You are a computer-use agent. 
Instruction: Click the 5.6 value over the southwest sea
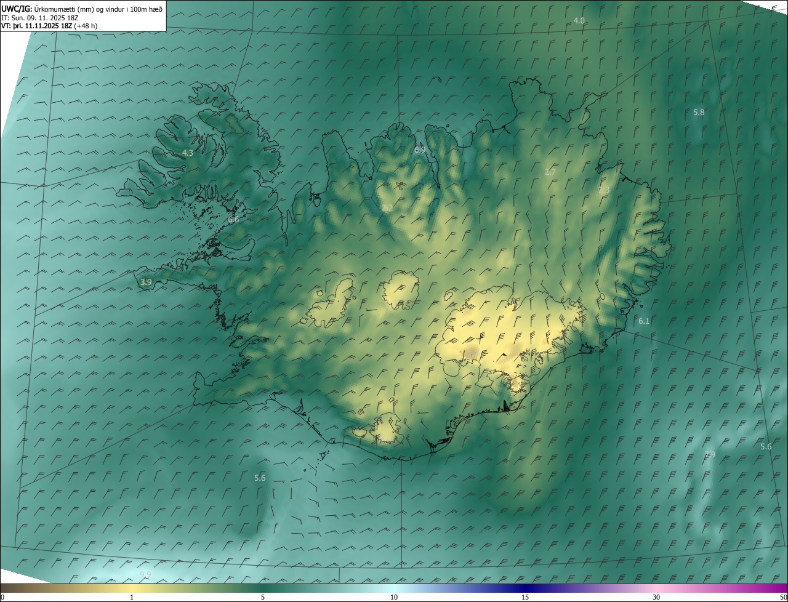point(260,478)
